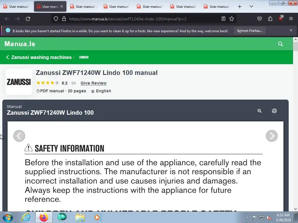Reload the current page
This screenshot has width=298, height=223.
28,19
